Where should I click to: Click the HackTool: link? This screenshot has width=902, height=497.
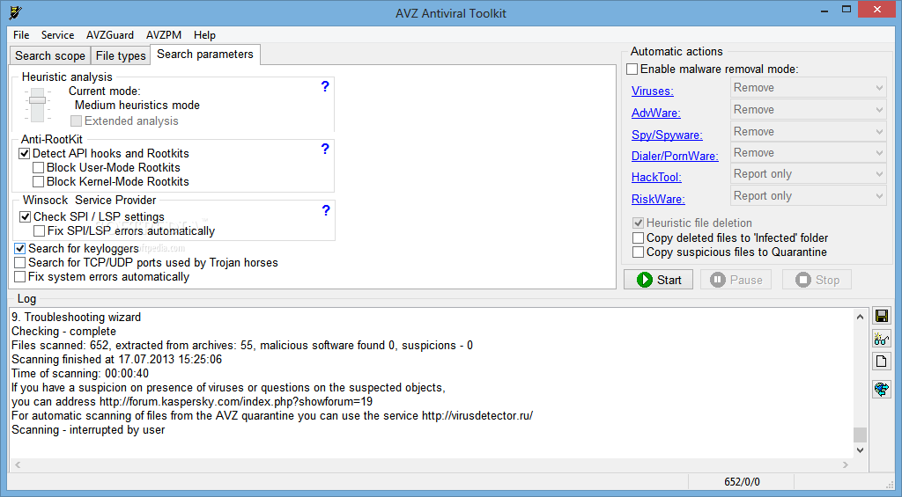(656, 177)
